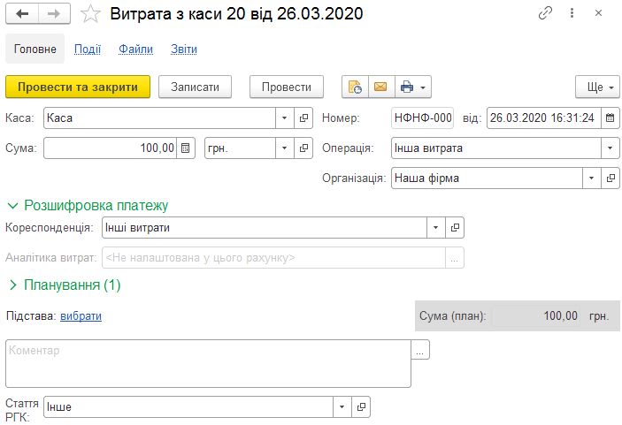
Task: Click Кореспонденція field Інші витрати
Action: 265,228
